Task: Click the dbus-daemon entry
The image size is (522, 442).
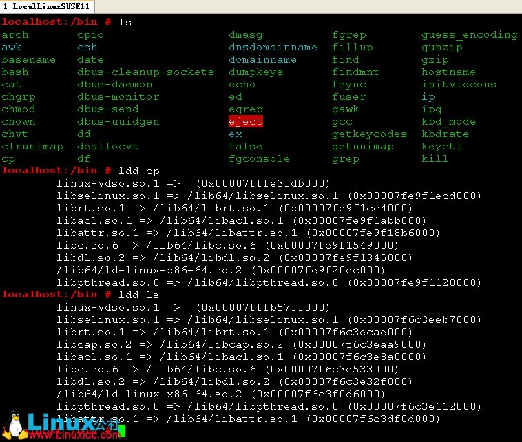Action: click(115, 84)
